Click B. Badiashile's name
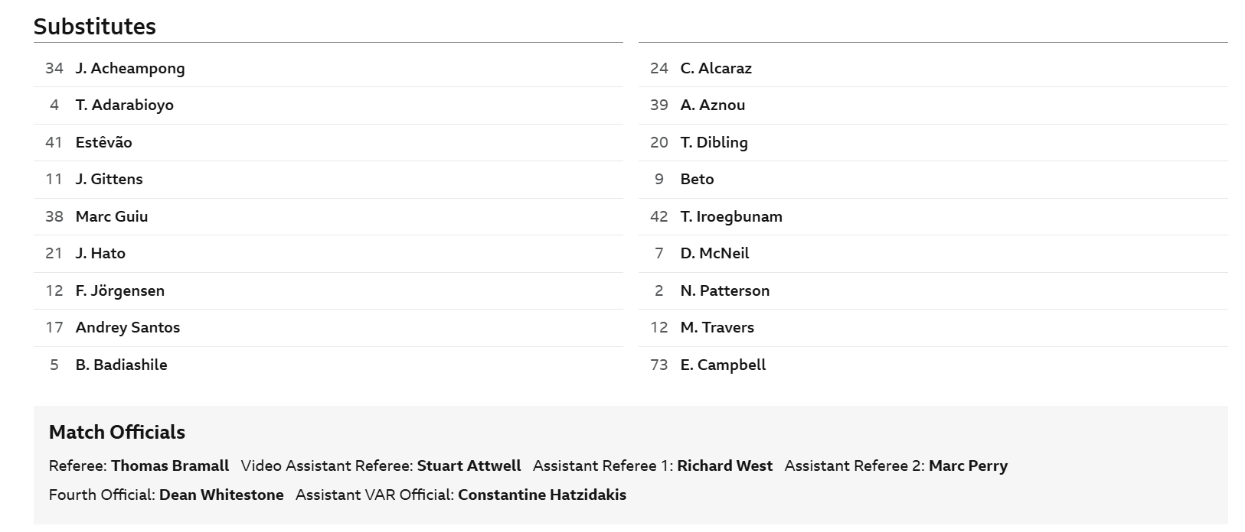This screenshot has width=1245, height=532. click(x=121, y=365)
